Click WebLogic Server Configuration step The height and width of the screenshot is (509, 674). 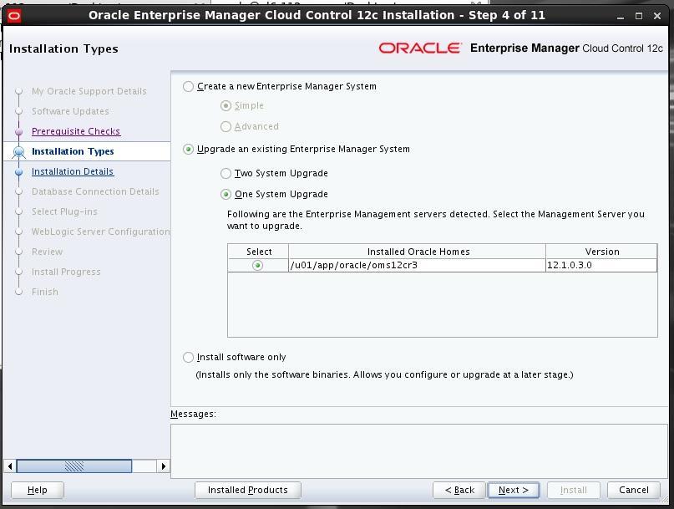pos(100,232)
